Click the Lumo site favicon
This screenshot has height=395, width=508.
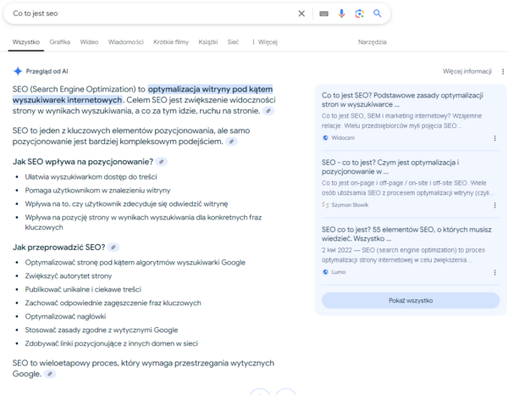[325, 272]
